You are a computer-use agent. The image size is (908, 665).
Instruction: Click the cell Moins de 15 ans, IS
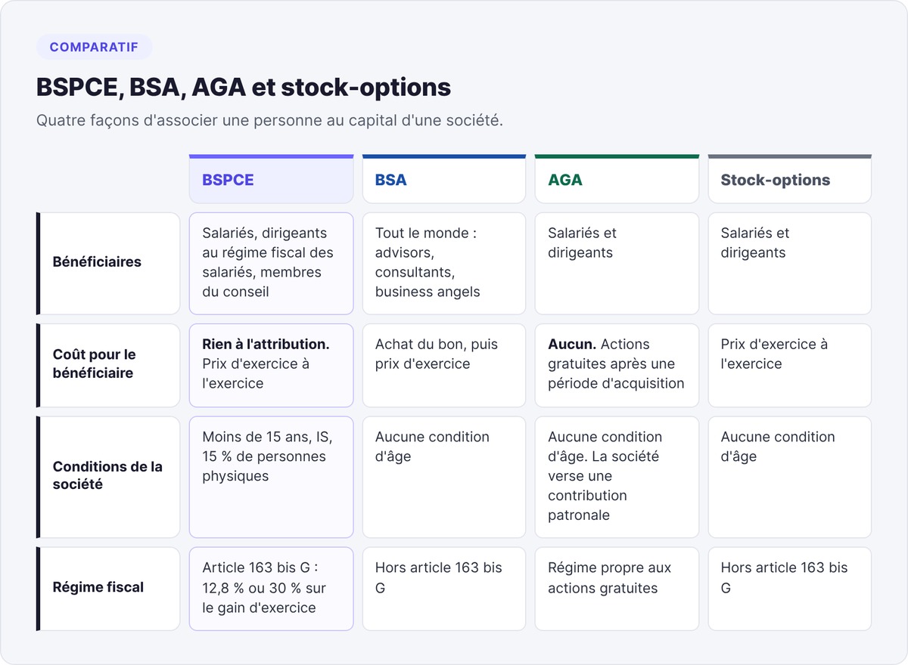[271, 477]
